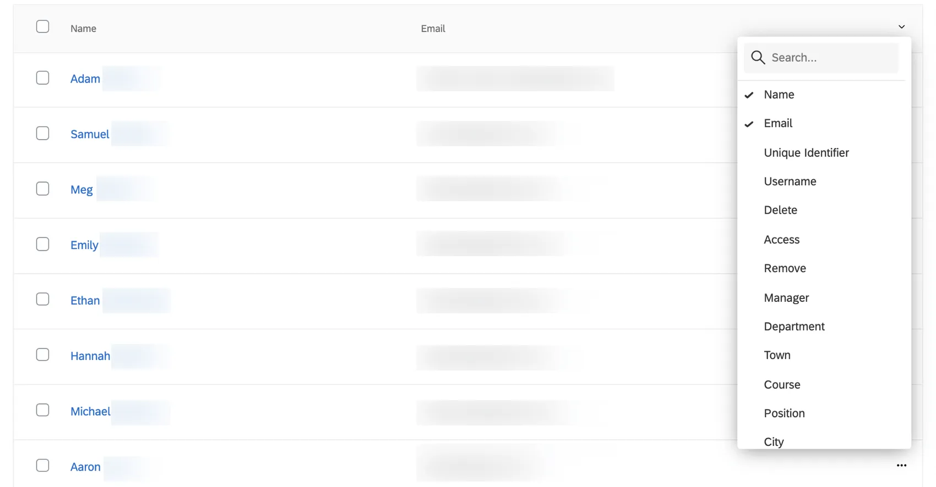Open Samuel's user profile link
This screenshot has height=487, width=936.
[x=89, y=134]
